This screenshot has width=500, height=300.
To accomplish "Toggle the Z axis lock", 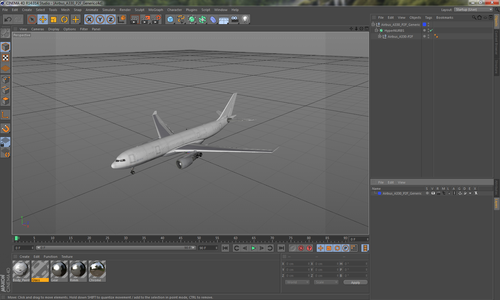I will [111, 20].
